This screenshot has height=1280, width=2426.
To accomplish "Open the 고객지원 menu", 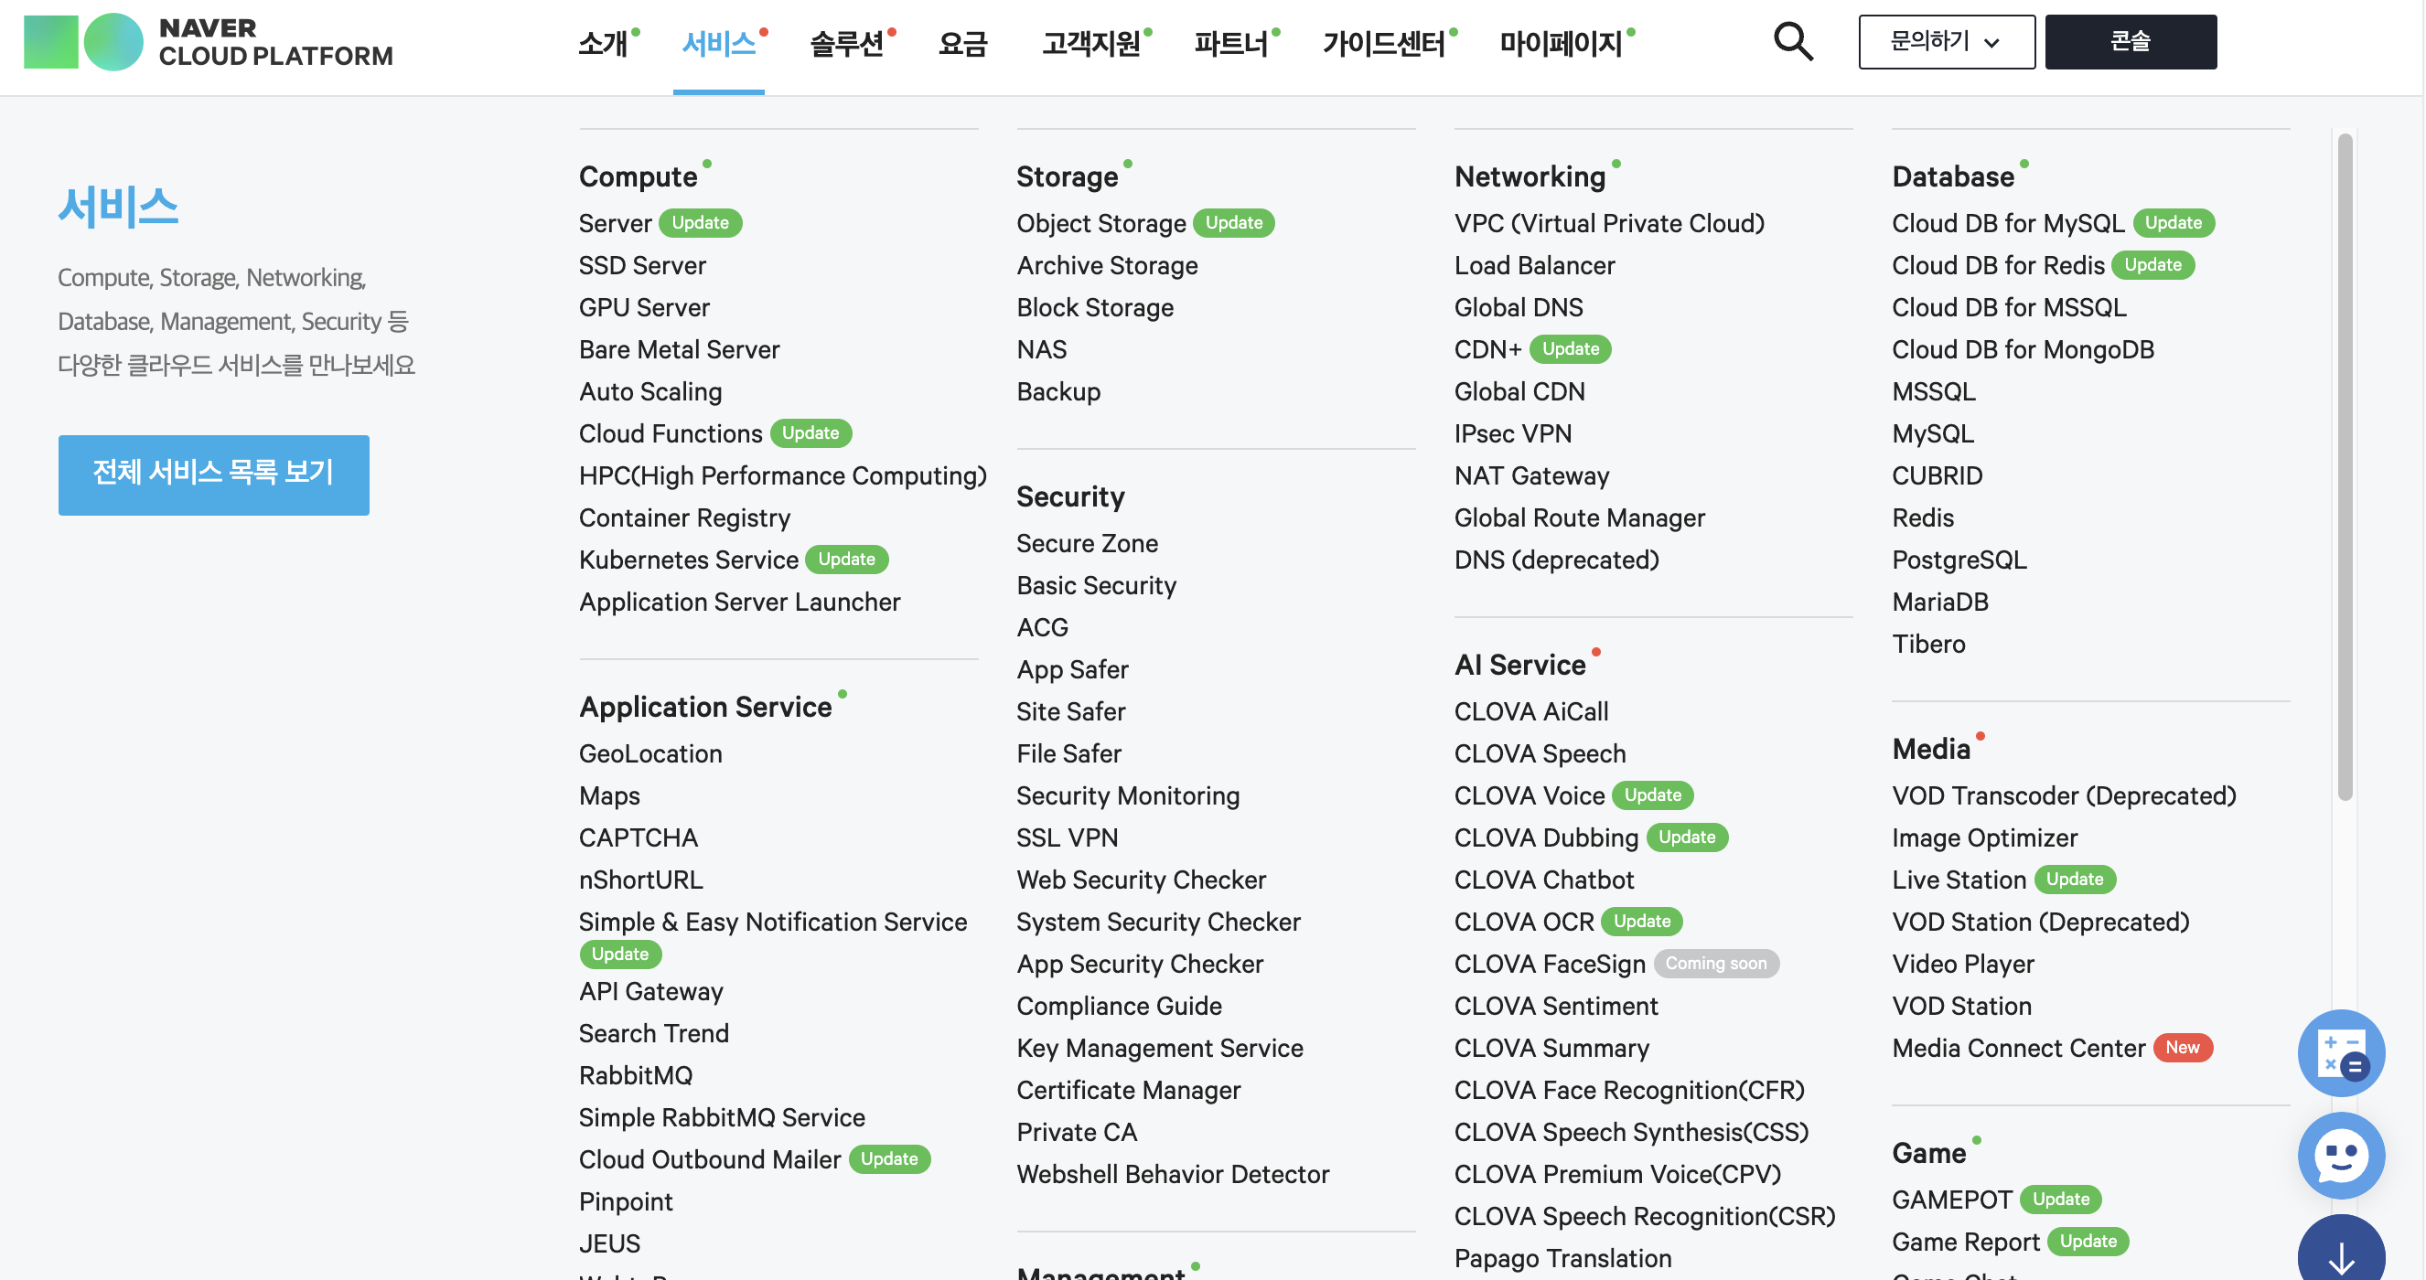I will pos(1090,43).
